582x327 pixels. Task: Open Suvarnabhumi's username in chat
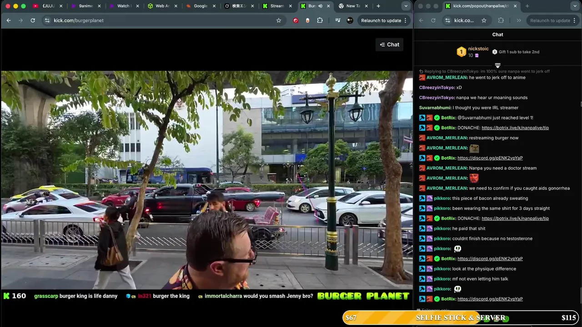click(x=435, y=108)
